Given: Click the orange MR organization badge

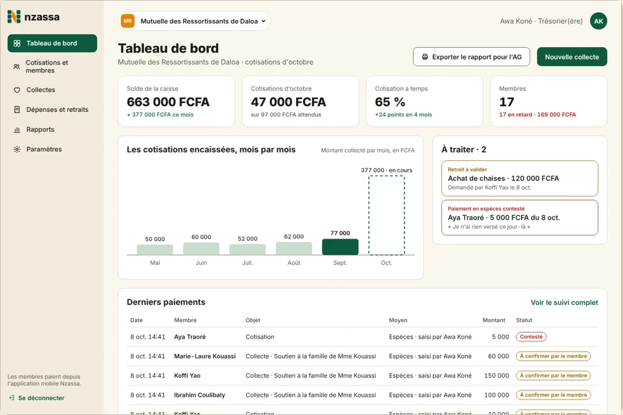Looking at the screenshot, I should 127,21.
